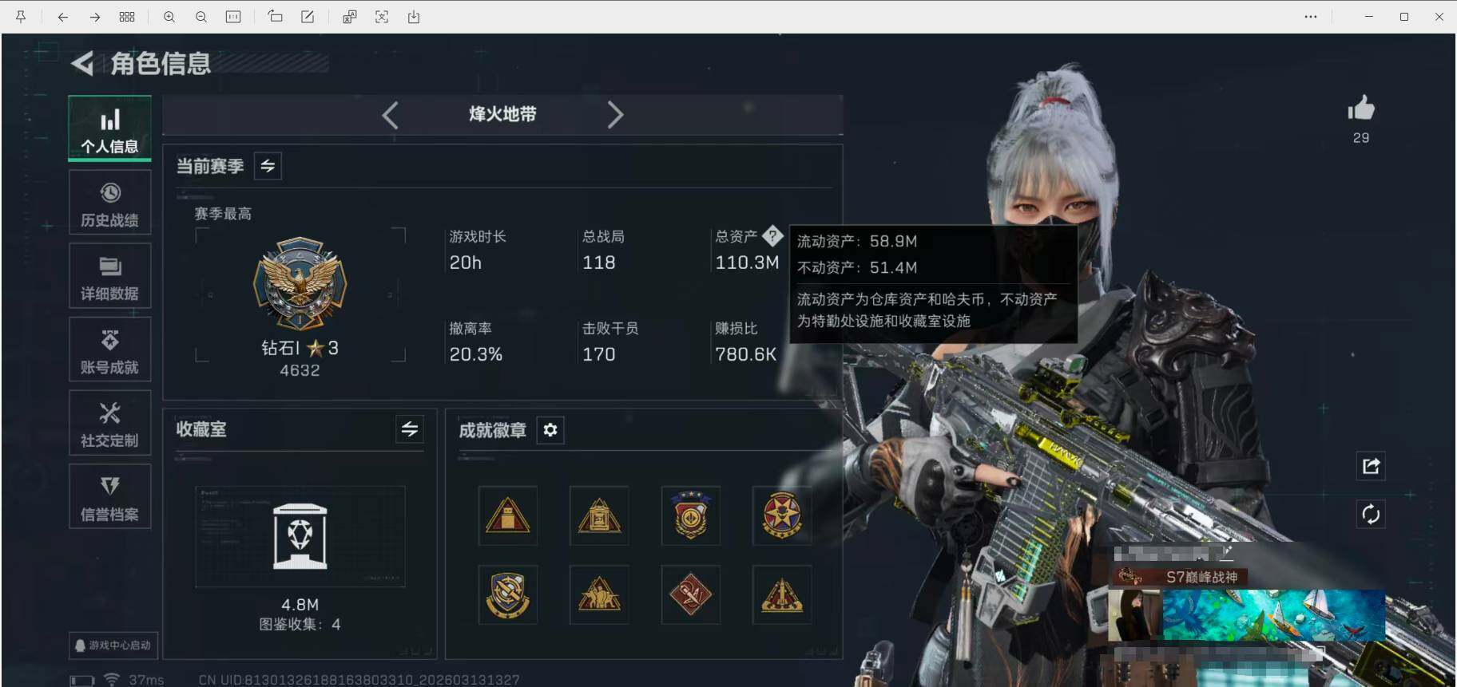The image size is (1457, 687).
Task: Click the 游戏时长 value 20h
Action: [466, 263]
